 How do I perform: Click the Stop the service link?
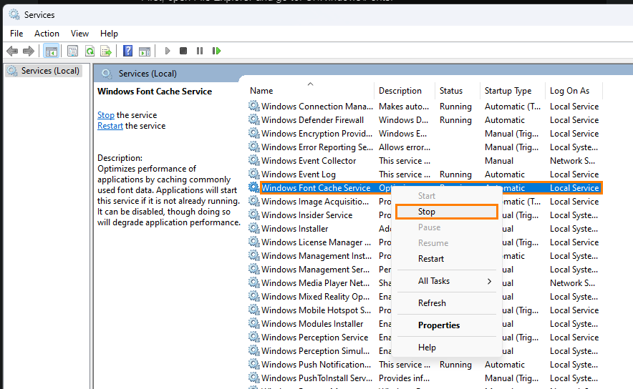[106, 115]
